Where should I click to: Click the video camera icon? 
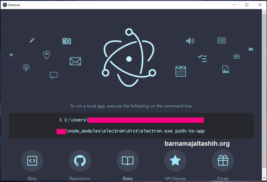251,49
